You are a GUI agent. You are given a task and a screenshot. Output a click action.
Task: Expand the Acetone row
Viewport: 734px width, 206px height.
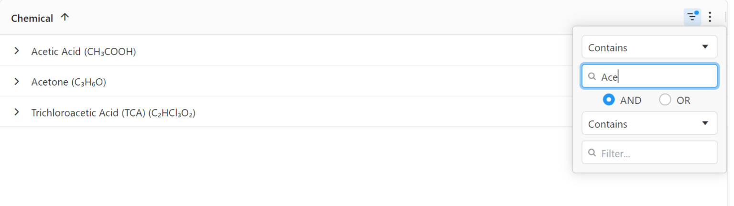17,81
